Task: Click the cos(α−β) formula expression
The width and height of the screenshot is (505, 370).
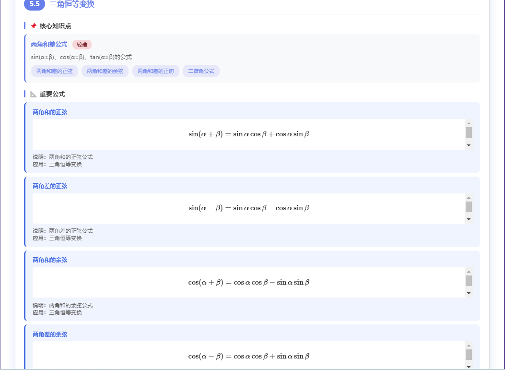Action: pos(248,357)
